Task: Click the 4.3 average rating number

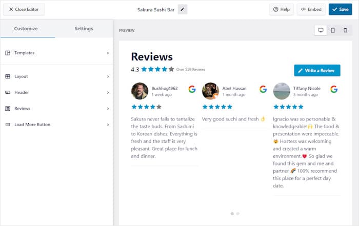Action: 135,69
